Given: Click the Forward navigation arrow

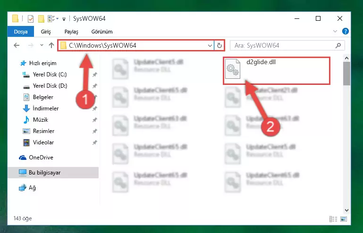Looking at the screenshot, I should [x=31, y=45].
